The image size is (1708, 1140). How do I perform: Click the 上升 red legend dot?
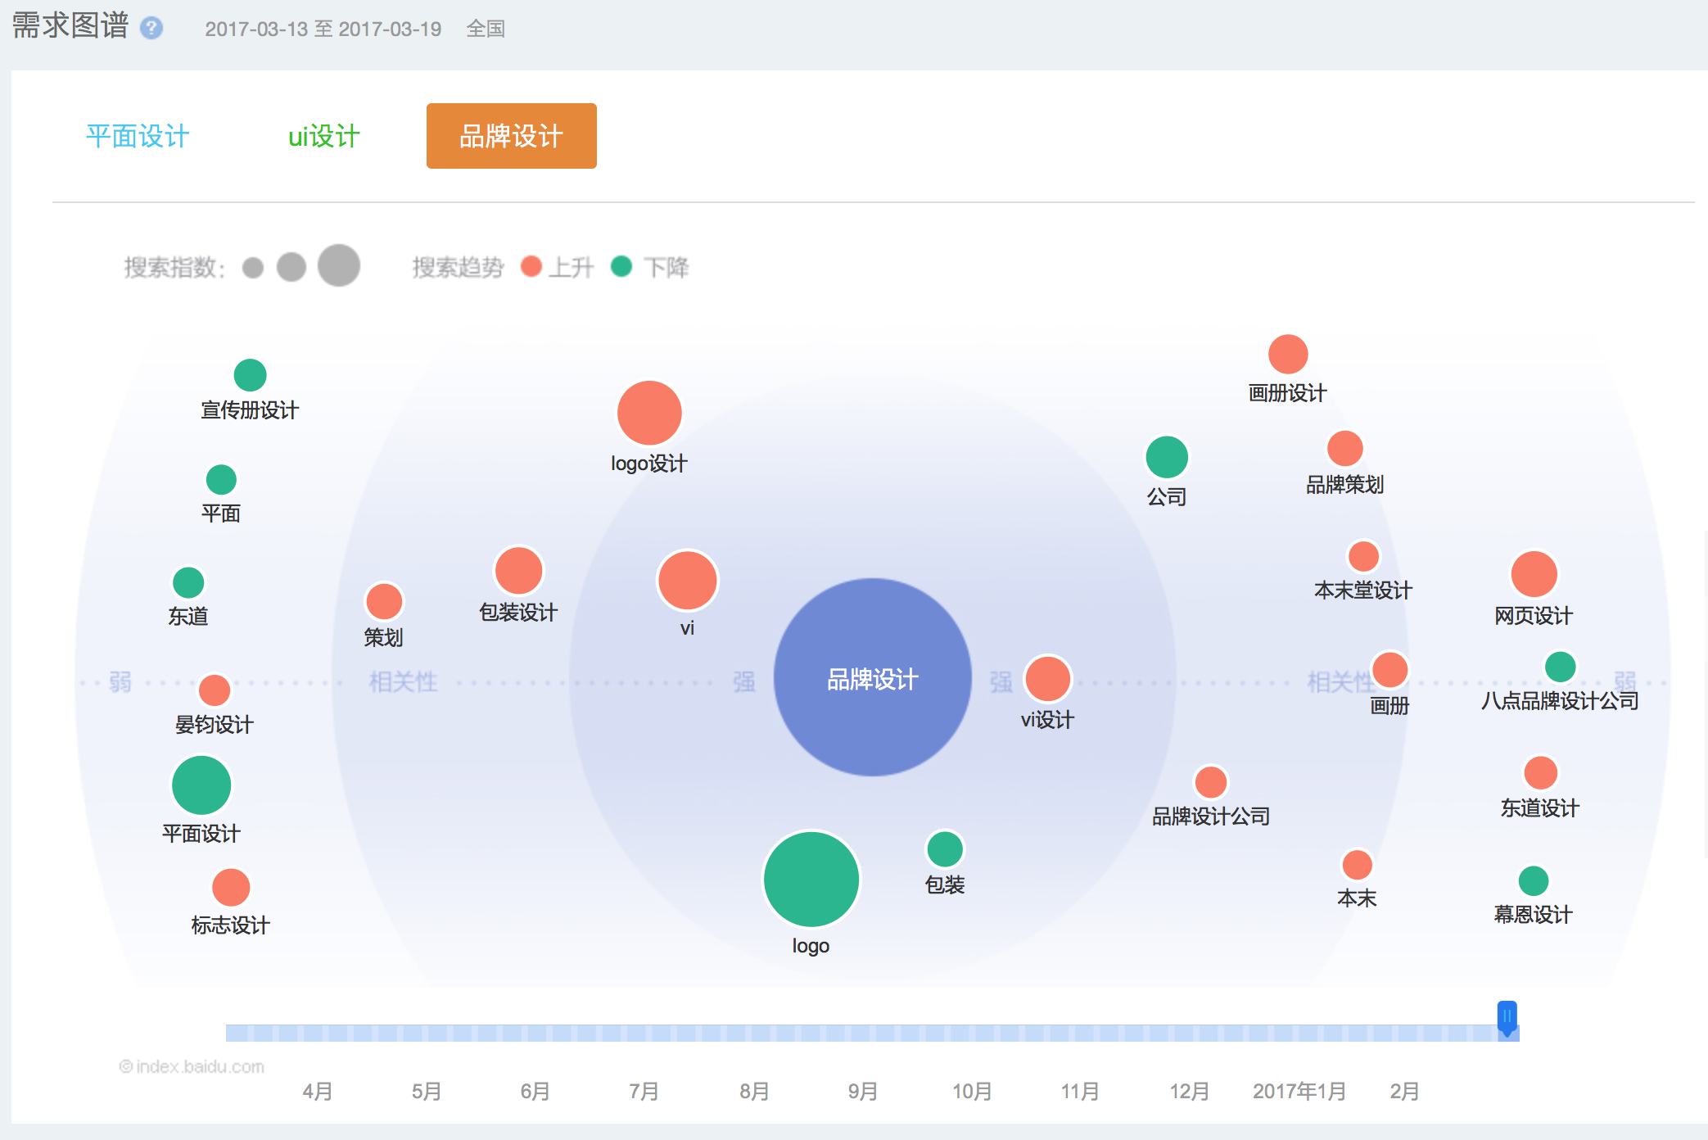531,266
